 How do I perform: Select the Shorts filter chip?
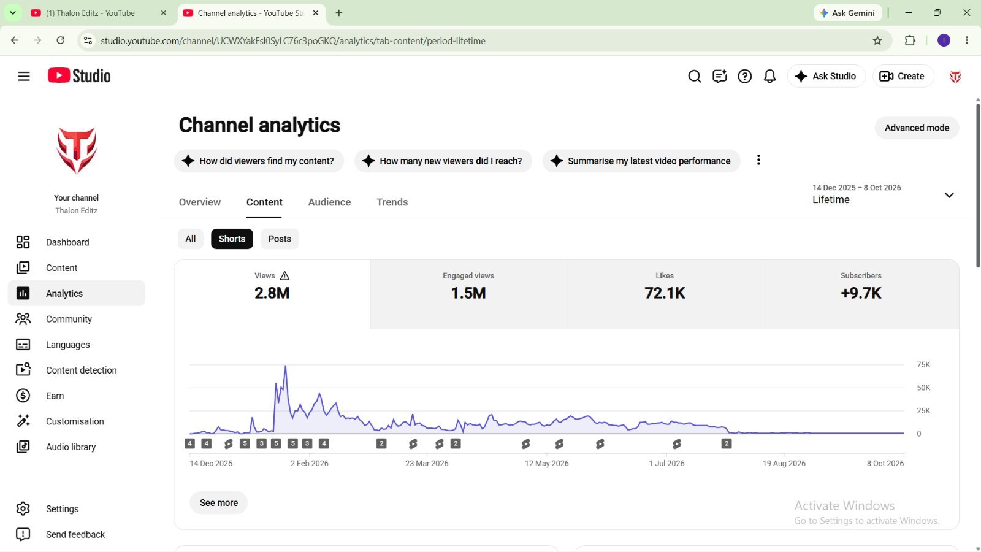click(232, 239)
